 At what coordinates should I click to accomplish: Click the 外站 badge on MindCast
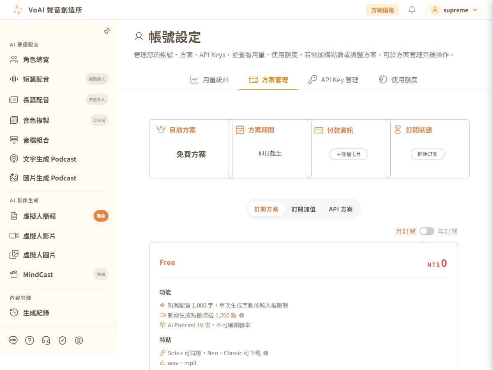point(101,274)
